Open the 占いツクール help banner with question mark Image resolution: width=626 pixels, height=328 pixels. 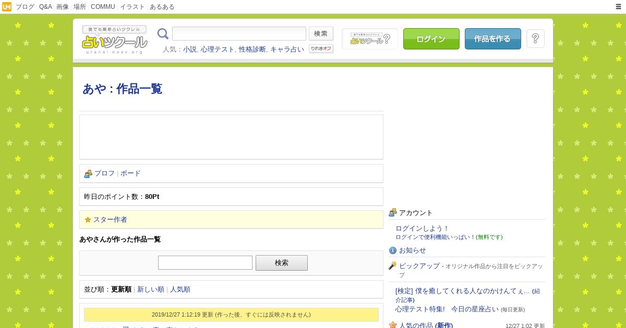point(370,39)
